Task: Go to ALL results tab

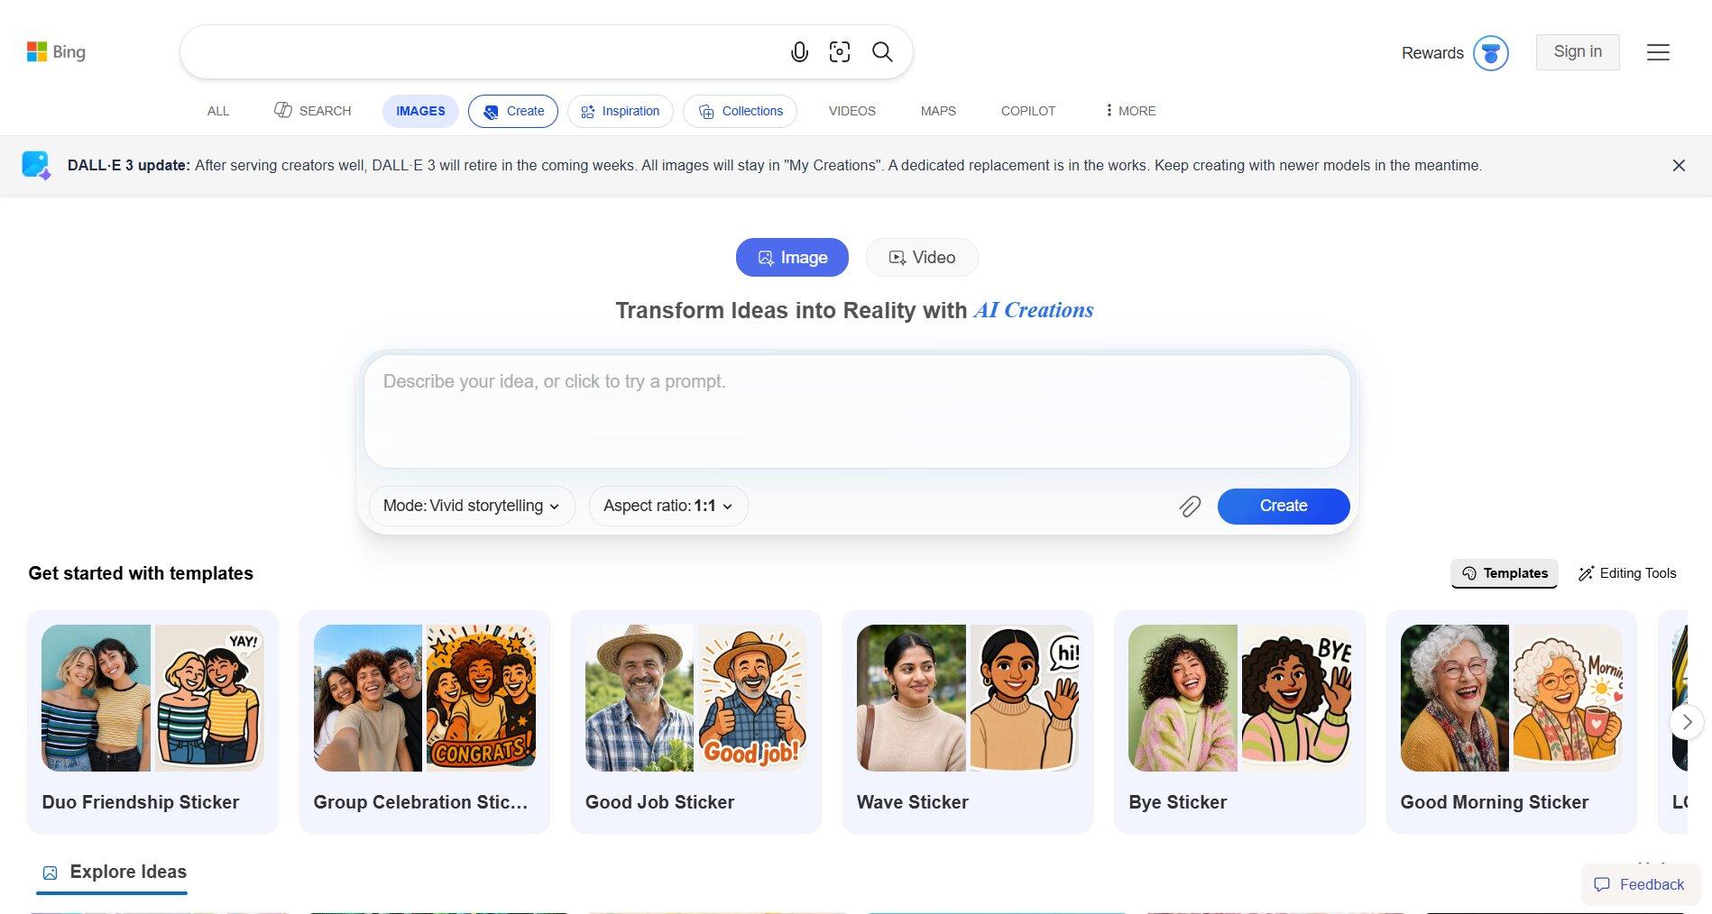Action: tap(218, 111)
